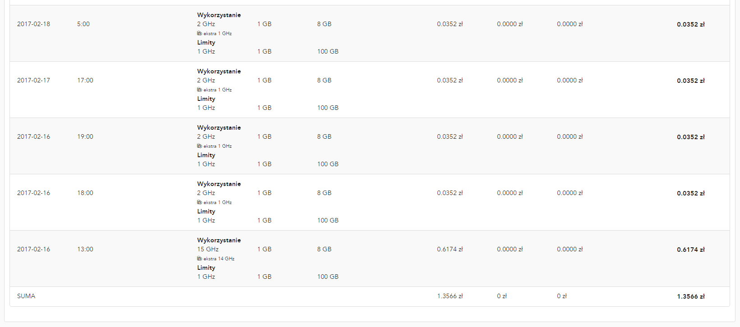Select the 15 GHz usage value
740x327 pixels.
tap(207, 249)
